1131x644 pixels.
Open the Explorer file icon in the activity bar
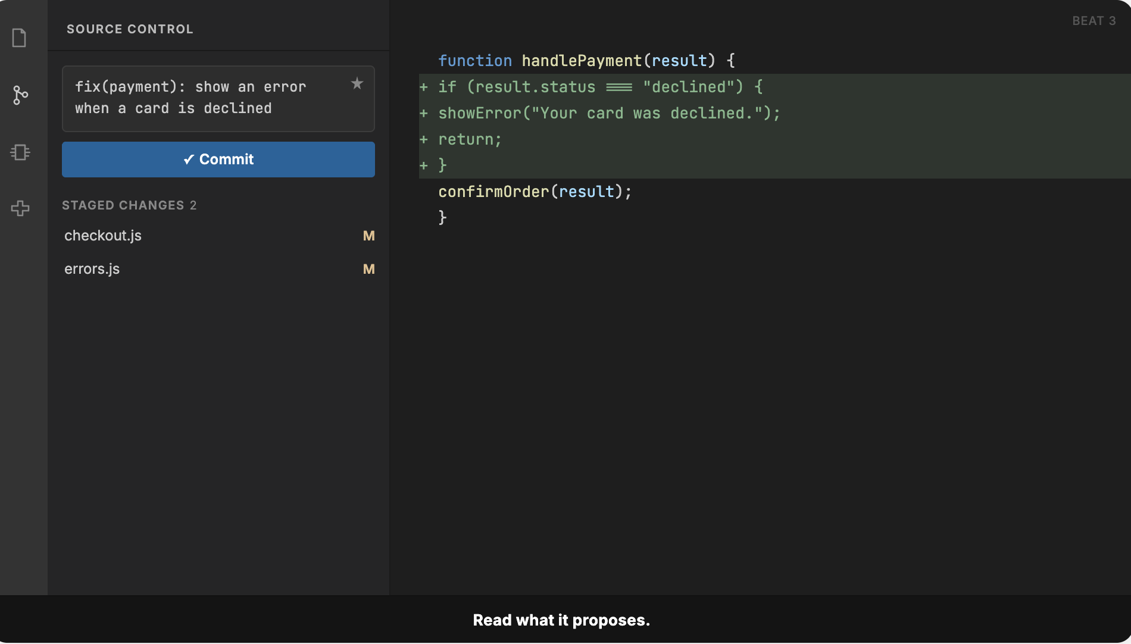tap(20, 38)
